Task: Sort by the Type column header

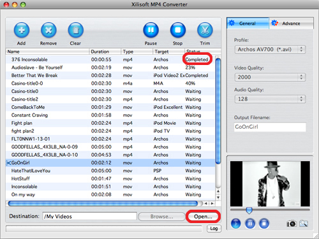Action: (x=137, y=52)
